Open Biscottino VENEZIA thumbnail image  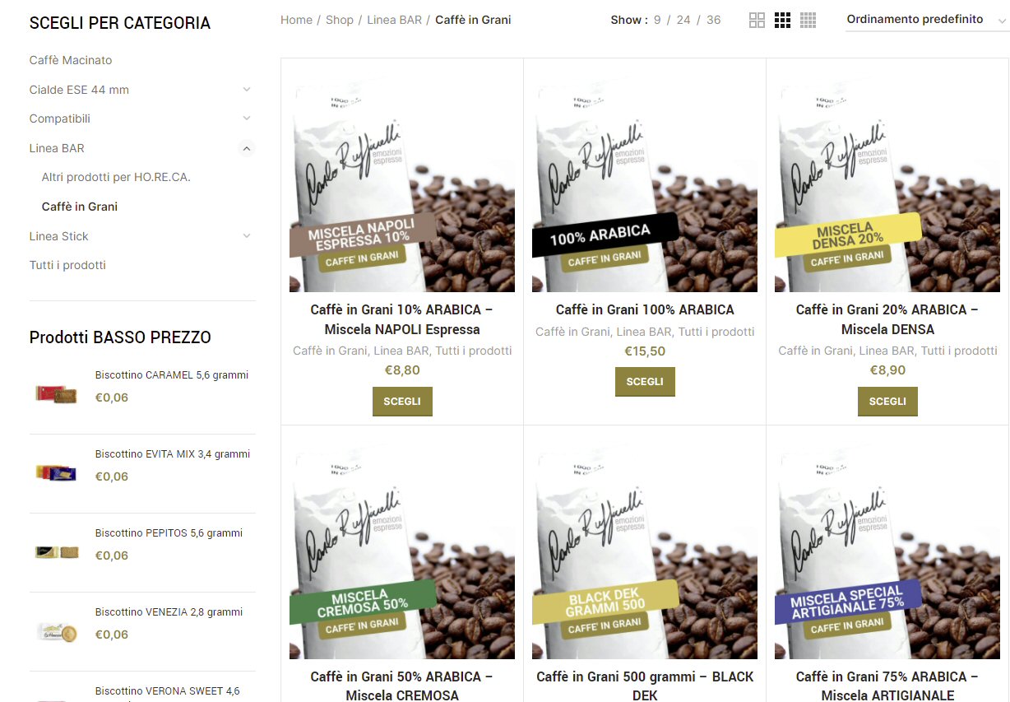pos(57,631)
